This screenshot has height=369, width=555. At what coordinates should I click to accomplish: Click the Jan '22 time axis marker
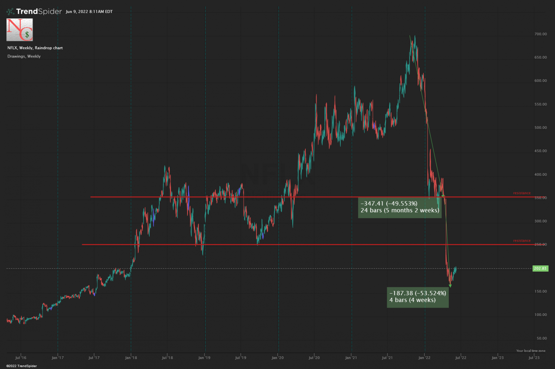[x=424, y=358]
